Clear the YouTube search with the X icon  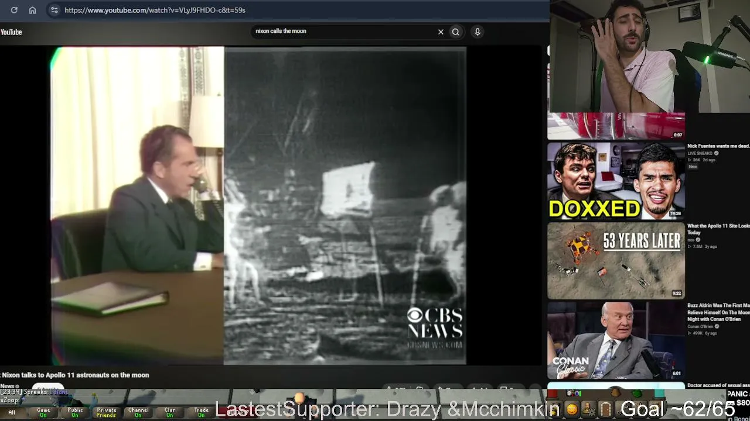click(x=441, y=32)
